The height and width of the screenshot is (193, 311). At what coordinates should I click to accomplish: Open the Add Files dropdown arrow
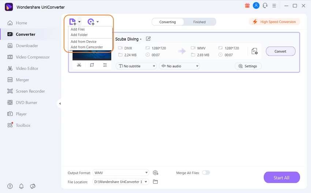pos(79,22)
